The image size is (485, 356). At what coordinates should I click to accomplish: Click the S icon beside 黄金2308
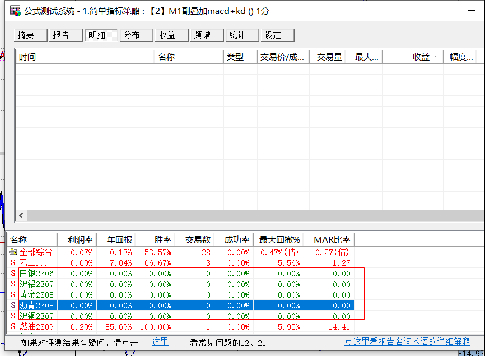[x=13, y=295]
